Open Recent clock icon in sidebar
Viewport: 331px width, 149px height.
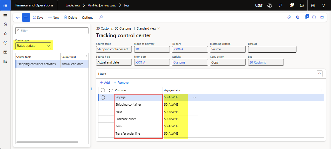click(x=5, y=43)
